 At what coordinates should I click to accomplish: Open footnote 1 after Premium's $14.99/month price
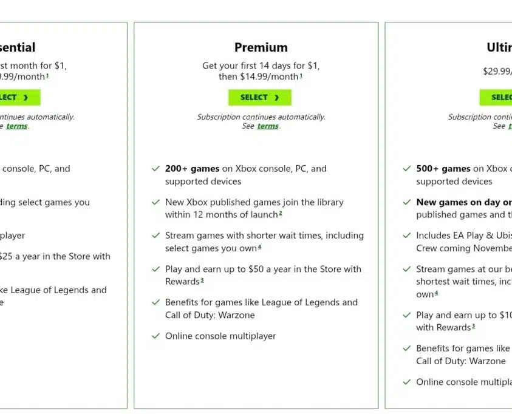coord(301,76)
